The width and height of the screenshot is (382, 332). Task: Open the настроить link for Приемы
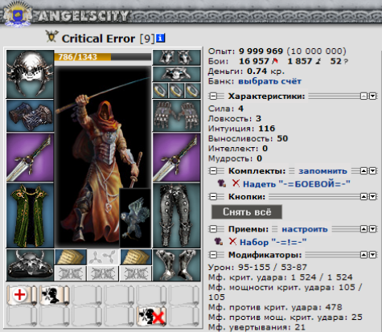305,229
